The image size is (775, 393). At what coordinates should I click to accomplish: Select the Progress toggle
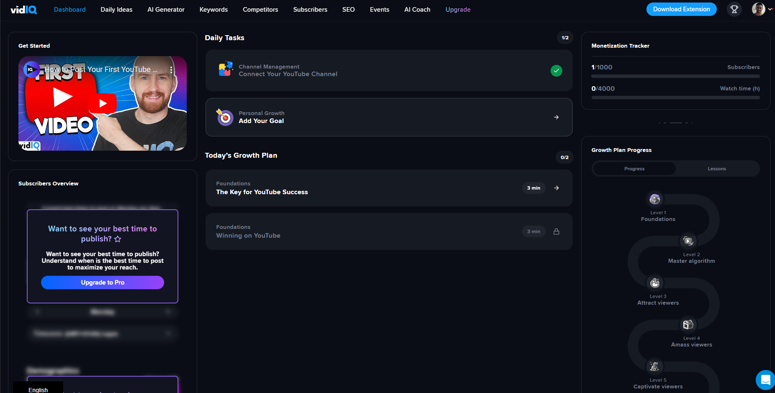click(634, 169)
